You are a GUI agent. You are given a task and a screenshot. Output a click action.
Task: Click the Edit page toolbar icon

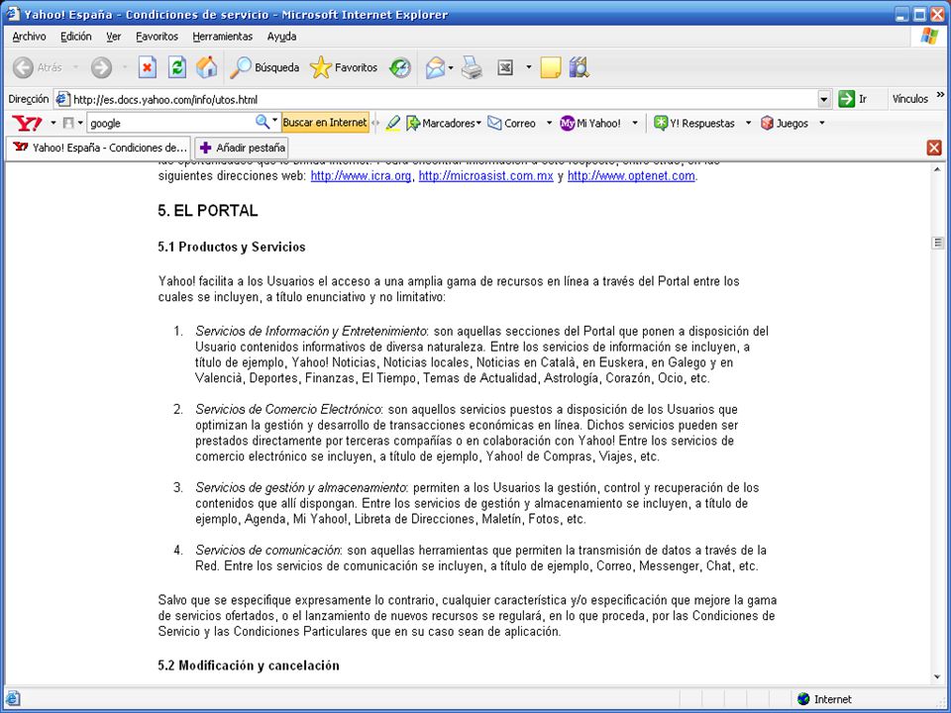505,67
